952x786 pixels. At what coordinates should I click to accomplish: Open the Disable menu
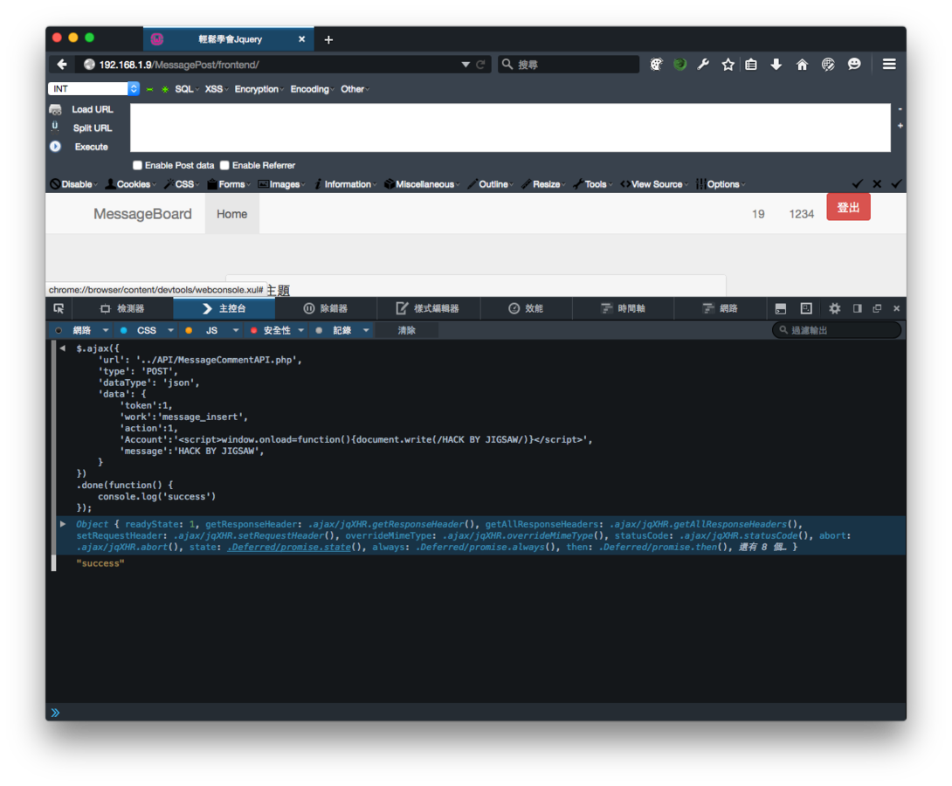click(x=73, y=184)
